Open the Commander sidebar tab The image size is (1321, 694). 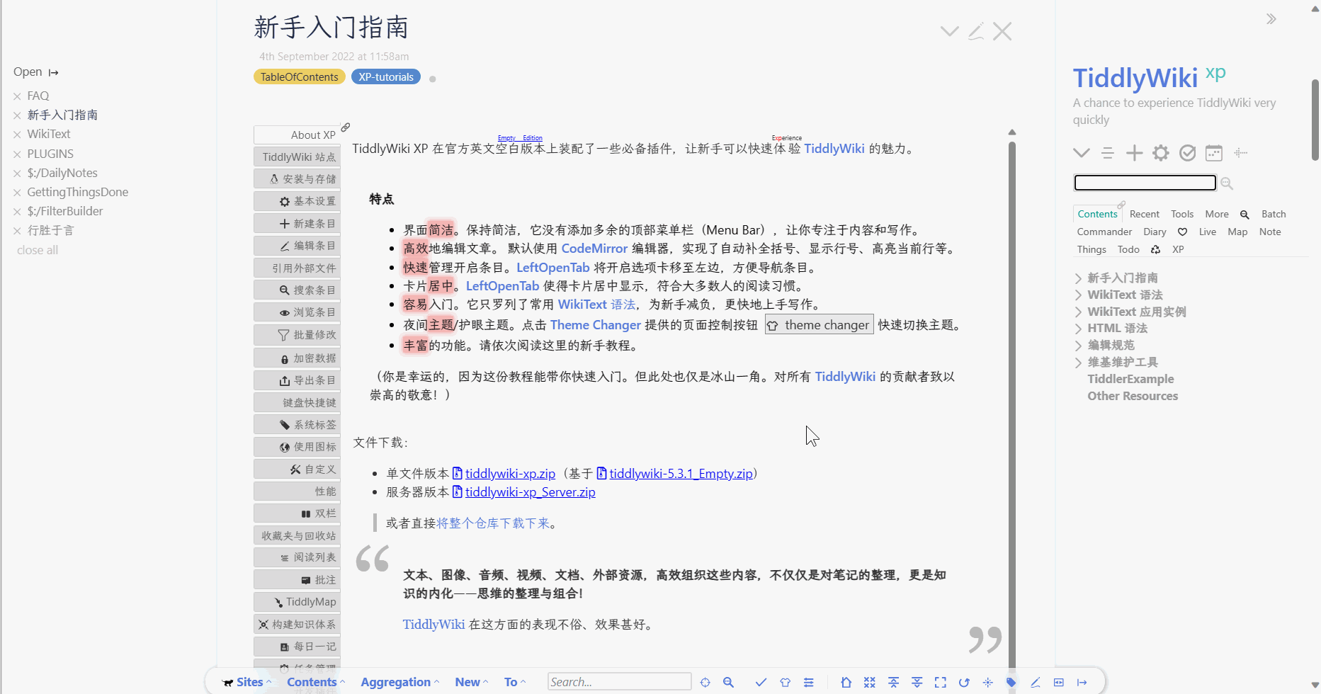click(1104, 232)
